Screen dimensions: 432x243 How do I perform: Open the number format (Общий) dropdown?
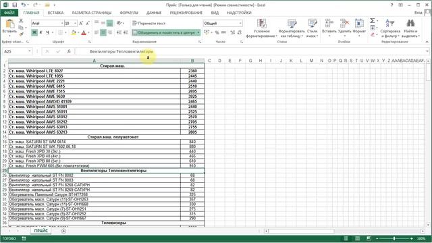[x=240, y=24]
